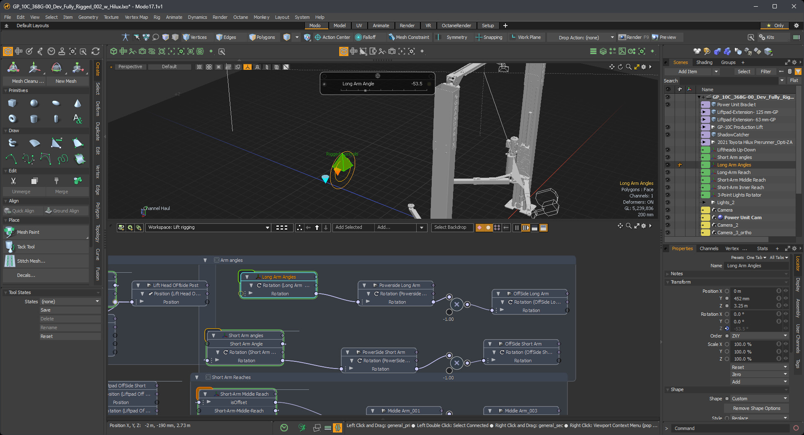Click the Mesh Cleanup button
This screenshot has height=435, width=804.
pyautogui.click(x=28, y=81)
